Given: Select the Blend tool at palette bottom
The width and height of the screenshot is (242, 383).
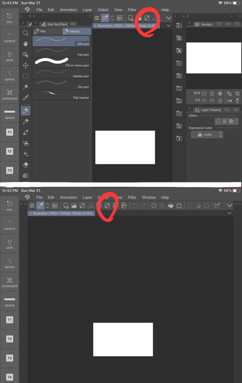Looking at the screenshot, I should pyautogui.click(x=25, y=175).
